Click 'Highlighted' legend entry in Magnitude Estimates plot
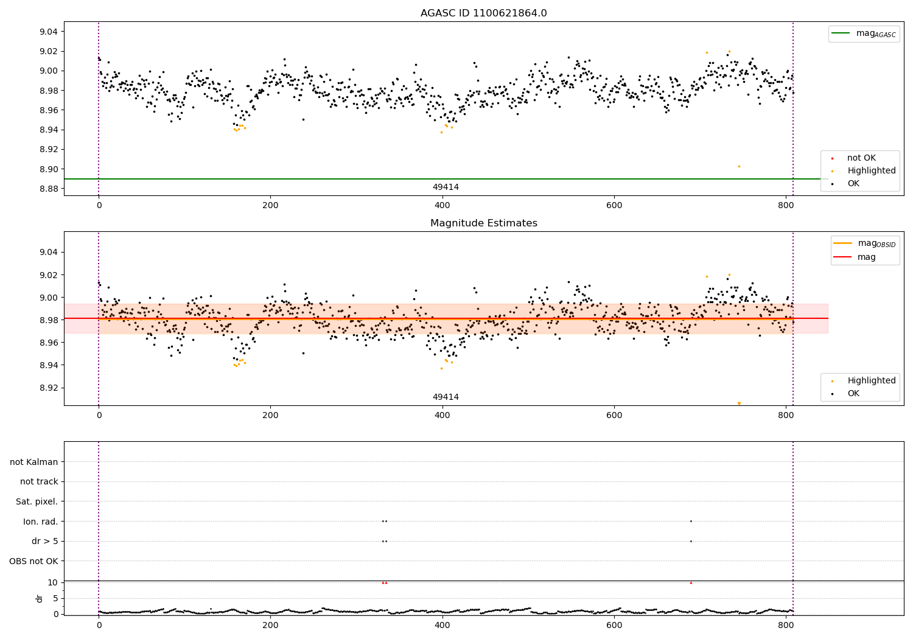The image size is (913, 639). [x=864, y=381]
